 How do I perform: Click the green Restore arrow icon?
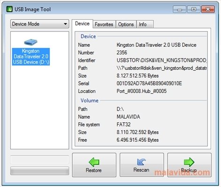[94, 162]
